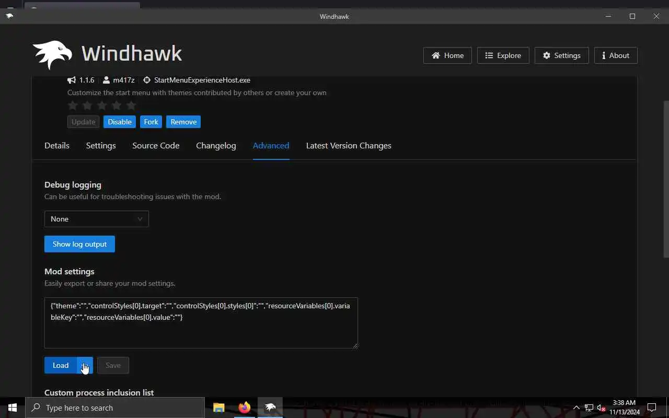Rate the mod five stars

tap(131, 106)
